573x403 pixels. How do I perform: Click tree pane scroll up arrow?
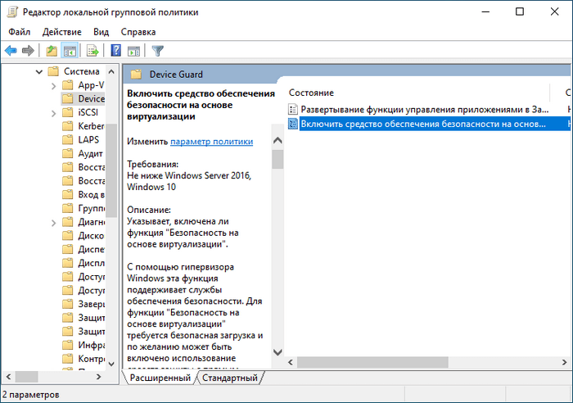[111, 72]
